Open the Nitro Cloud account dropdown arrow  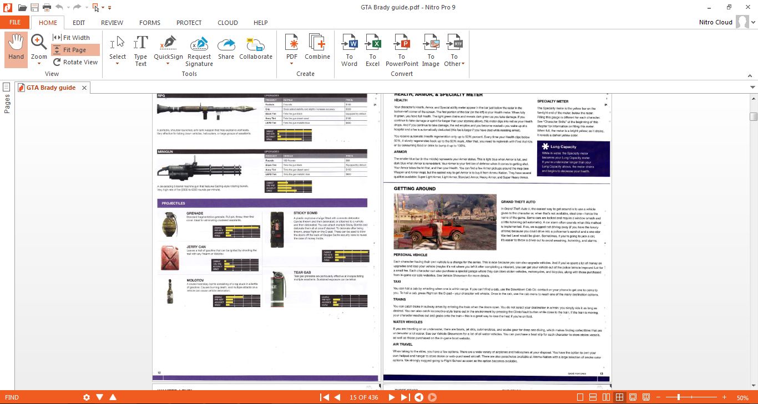tap(753, 23)
